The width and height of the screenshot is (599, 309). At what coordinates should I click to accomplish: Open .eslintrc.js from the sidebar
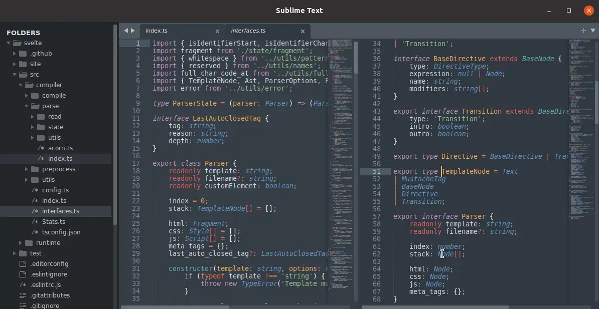pyautogui.click(x=46, y=284)
